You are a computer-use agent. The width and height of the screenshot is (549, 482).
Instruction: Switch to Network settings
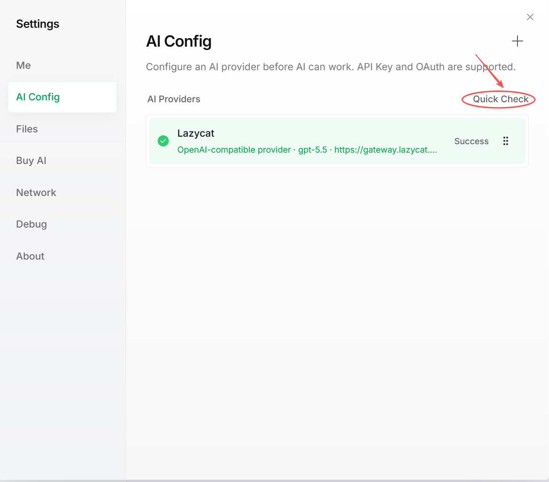[36, 192]
